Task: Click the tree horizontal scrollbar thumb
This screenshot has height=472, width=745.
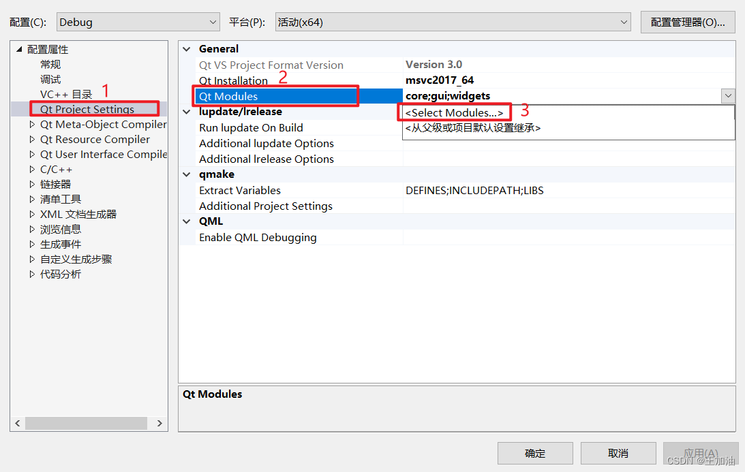Action: coord(86,423)
